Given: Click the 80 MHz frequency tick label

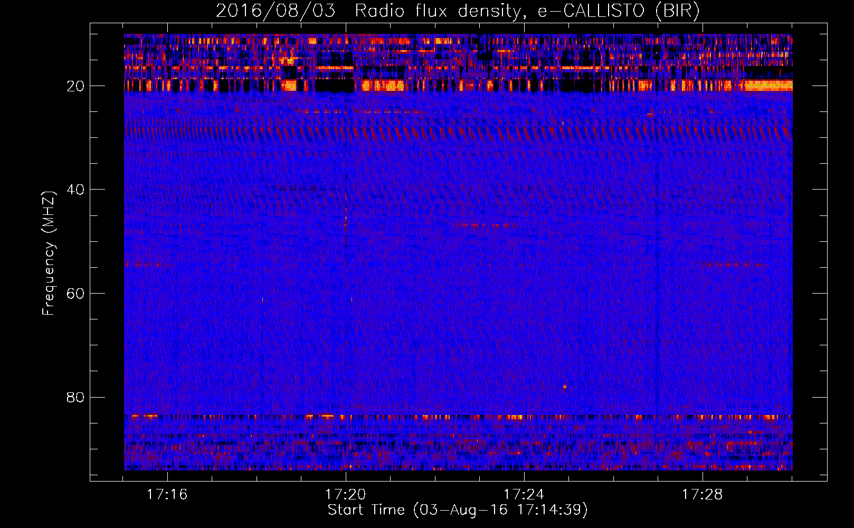Looking at the screenshot, I should (x=75, y=397).
